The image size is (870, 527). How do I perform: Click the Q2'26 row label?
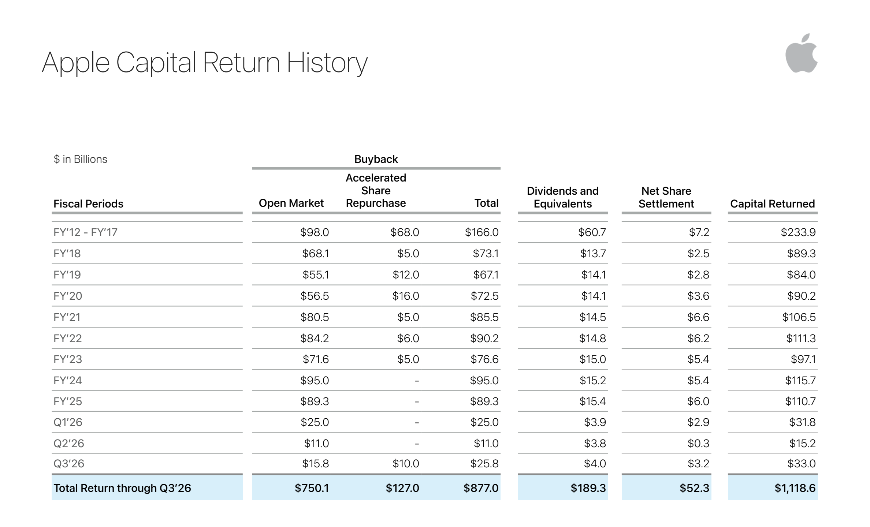tap(69, 444)
